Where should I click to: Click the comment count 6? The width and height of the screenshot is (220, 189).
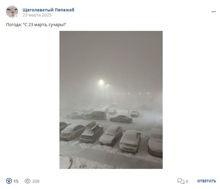pyautogui.click(x=187, y=181)
